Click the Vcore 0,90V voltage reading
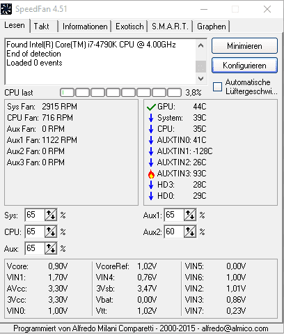The height and width of the screenshot is (334, 284). coord(37,266)
